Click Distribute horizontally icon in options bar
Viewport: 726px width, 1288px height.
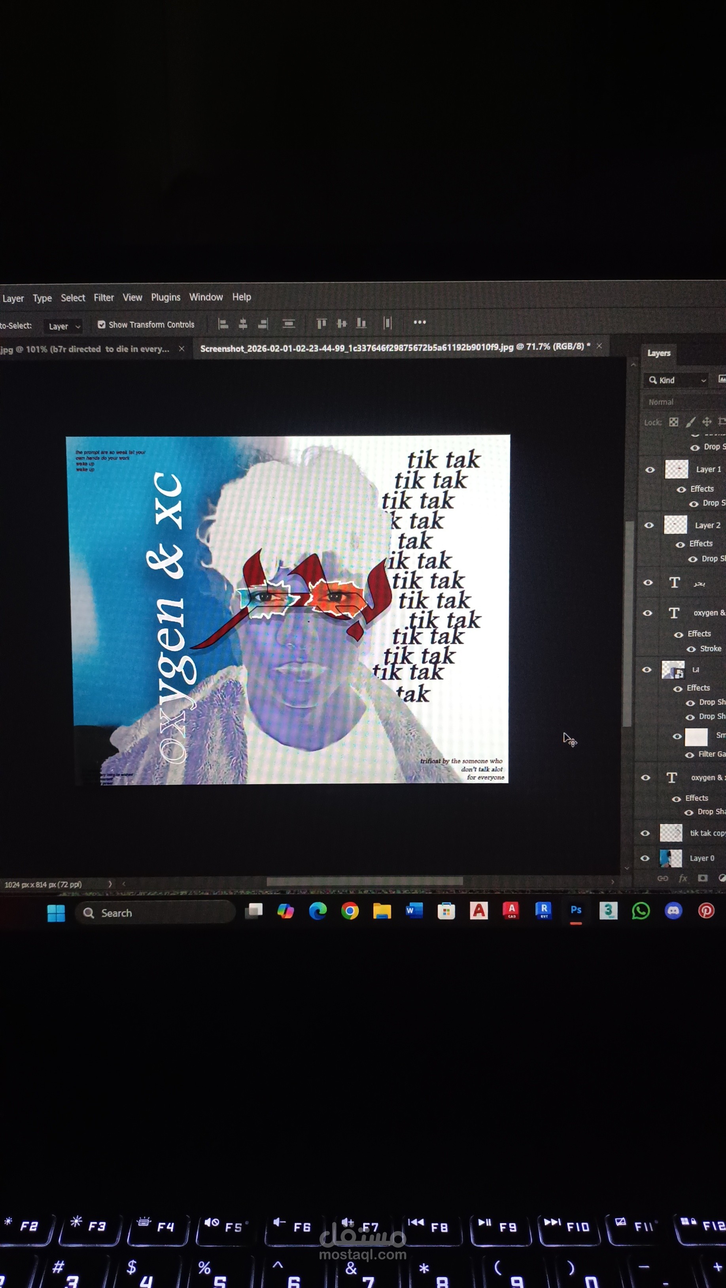click(387, 323)
